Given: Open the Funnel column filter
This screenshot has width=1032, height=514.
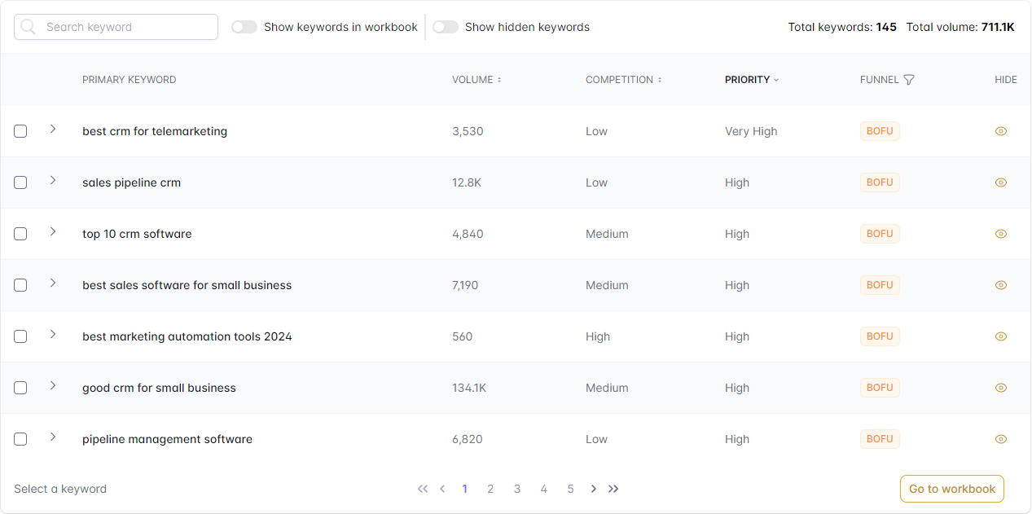Looking at the screenshot, I should point(909,79).
